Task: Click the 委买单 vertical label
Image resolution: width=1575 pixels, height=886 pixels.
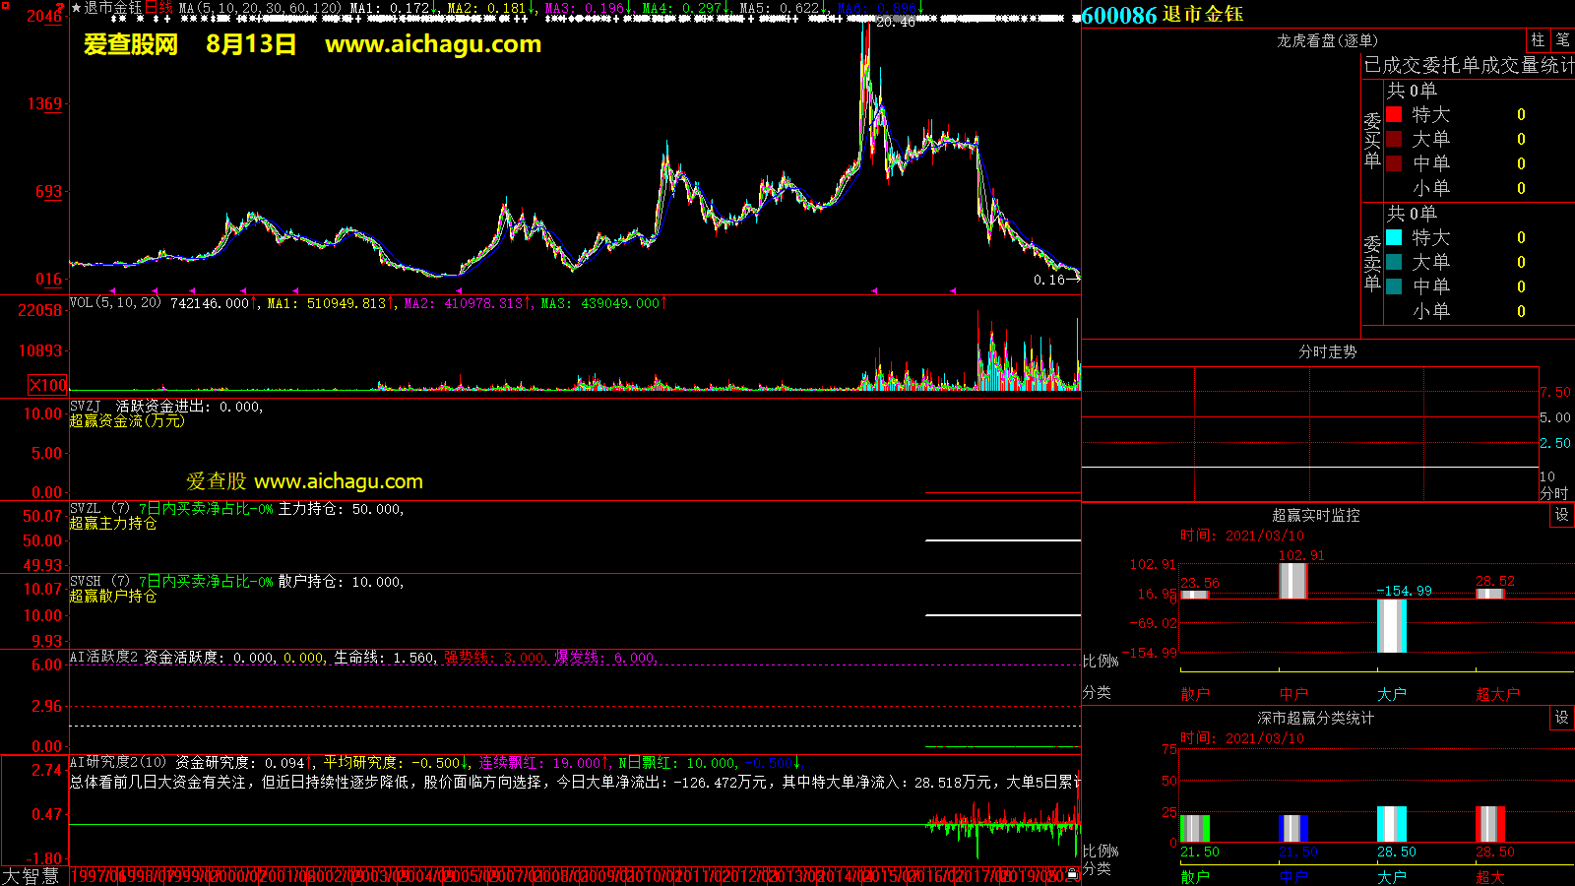Action: pos(1372,140)
